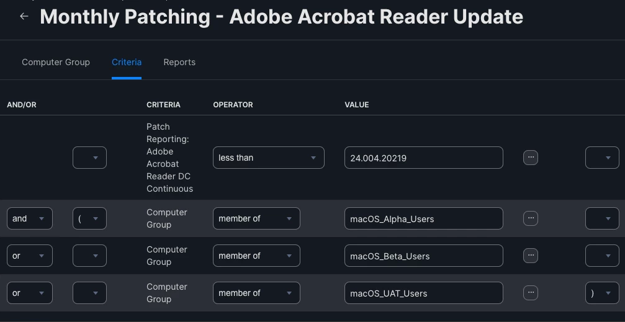Open the ellipsis button for the macOS_Beta_Users row
Viewport: 625px width, 322px height.
(531, 256)
